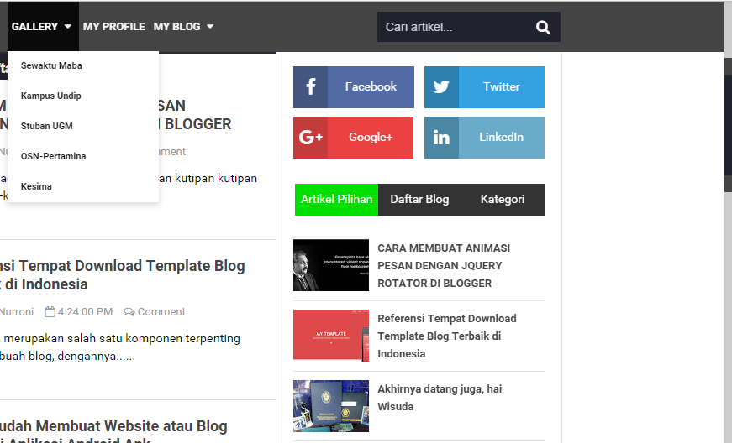Switch to the Artikel Pilihan tab
Image resolution: width=732 pixels, height=443 pixels.
pyautogui.click(x=337, y=200)
